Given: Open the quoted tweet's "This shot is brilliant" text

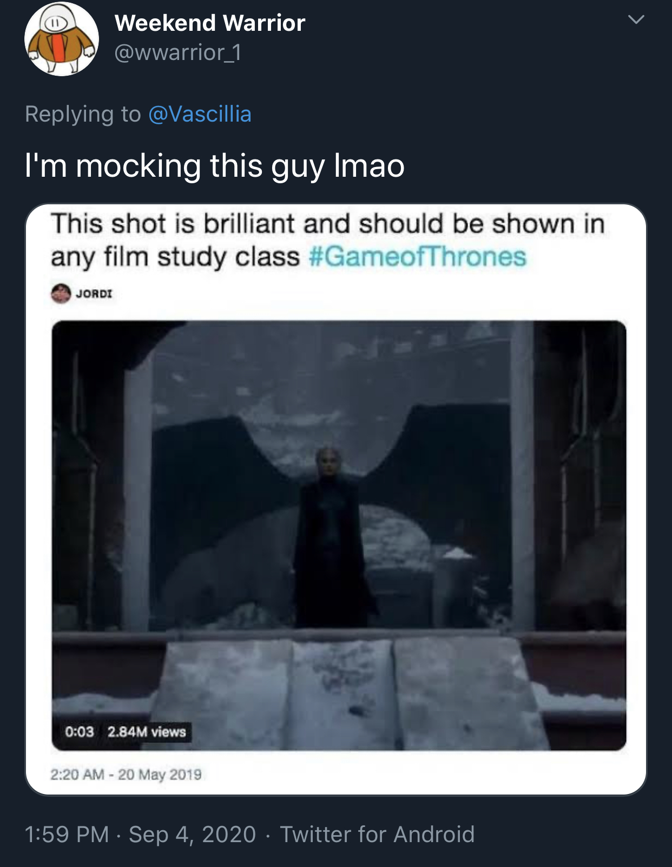Looking at the screenshot, I should [328, 240].
